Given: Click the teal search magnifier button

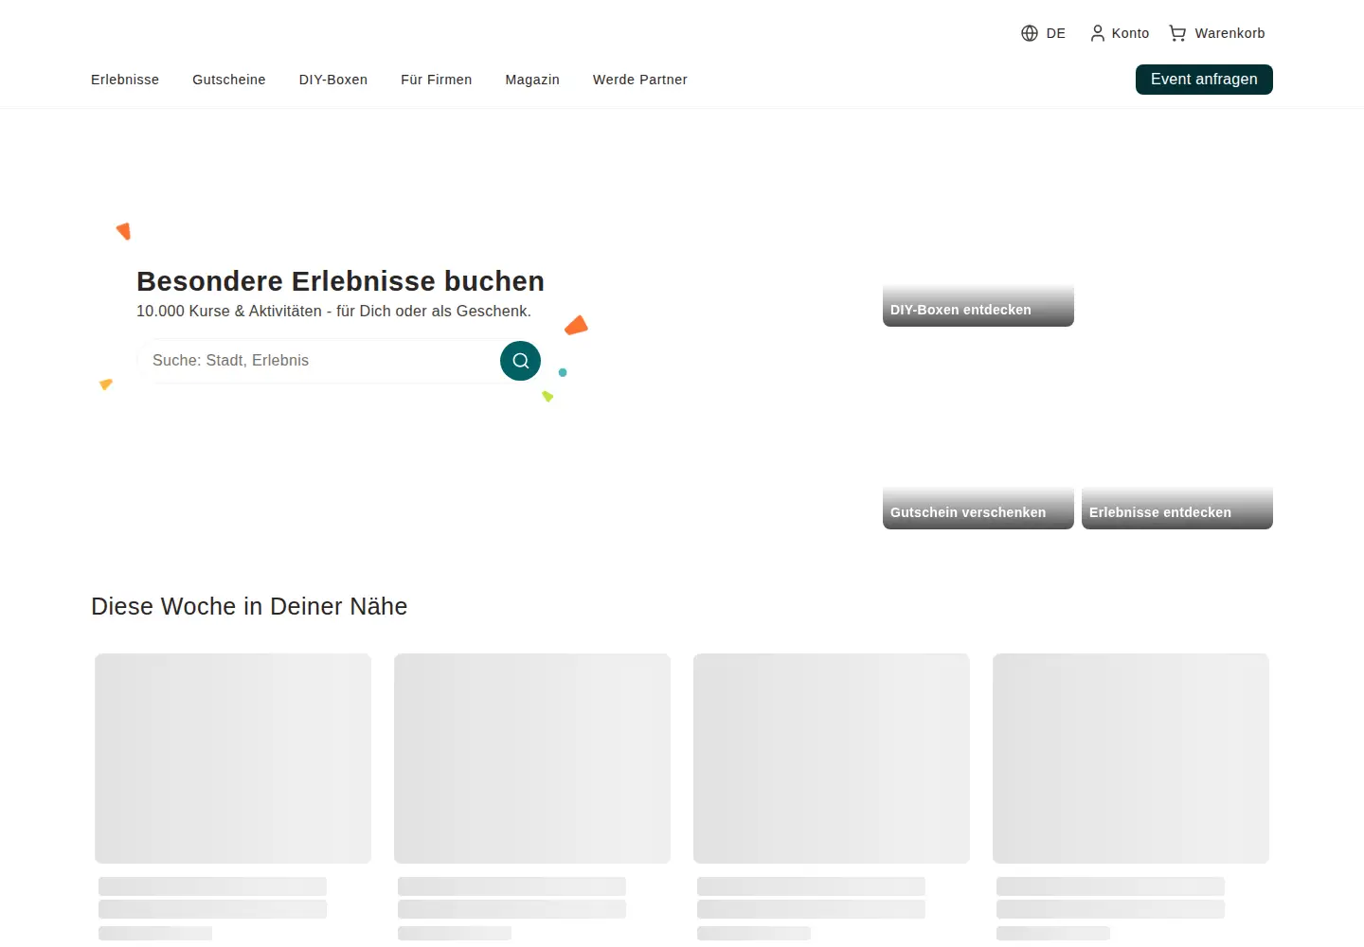Looking at the screenshot, I should point(520,361).
